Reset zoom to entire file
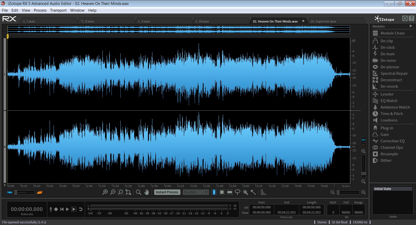 tap(128, 192)
